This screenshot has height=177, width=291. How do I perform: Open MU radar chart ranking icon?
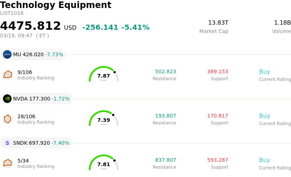pyautogui.click(x=8, y=75)
